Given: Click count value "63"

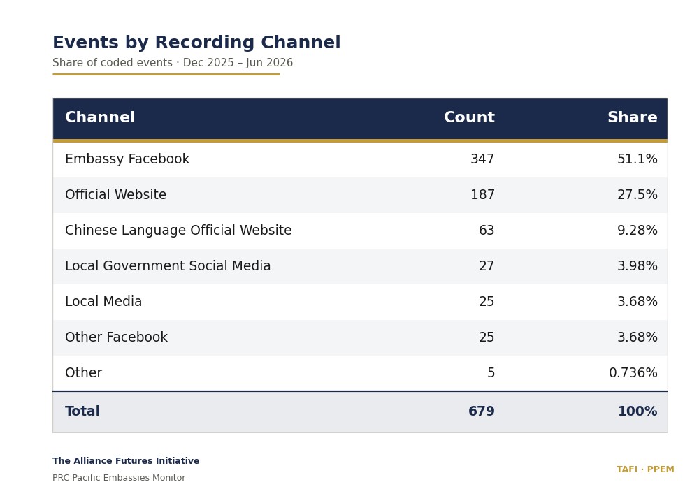Looking at the screenshot, I should pos(487,231).
